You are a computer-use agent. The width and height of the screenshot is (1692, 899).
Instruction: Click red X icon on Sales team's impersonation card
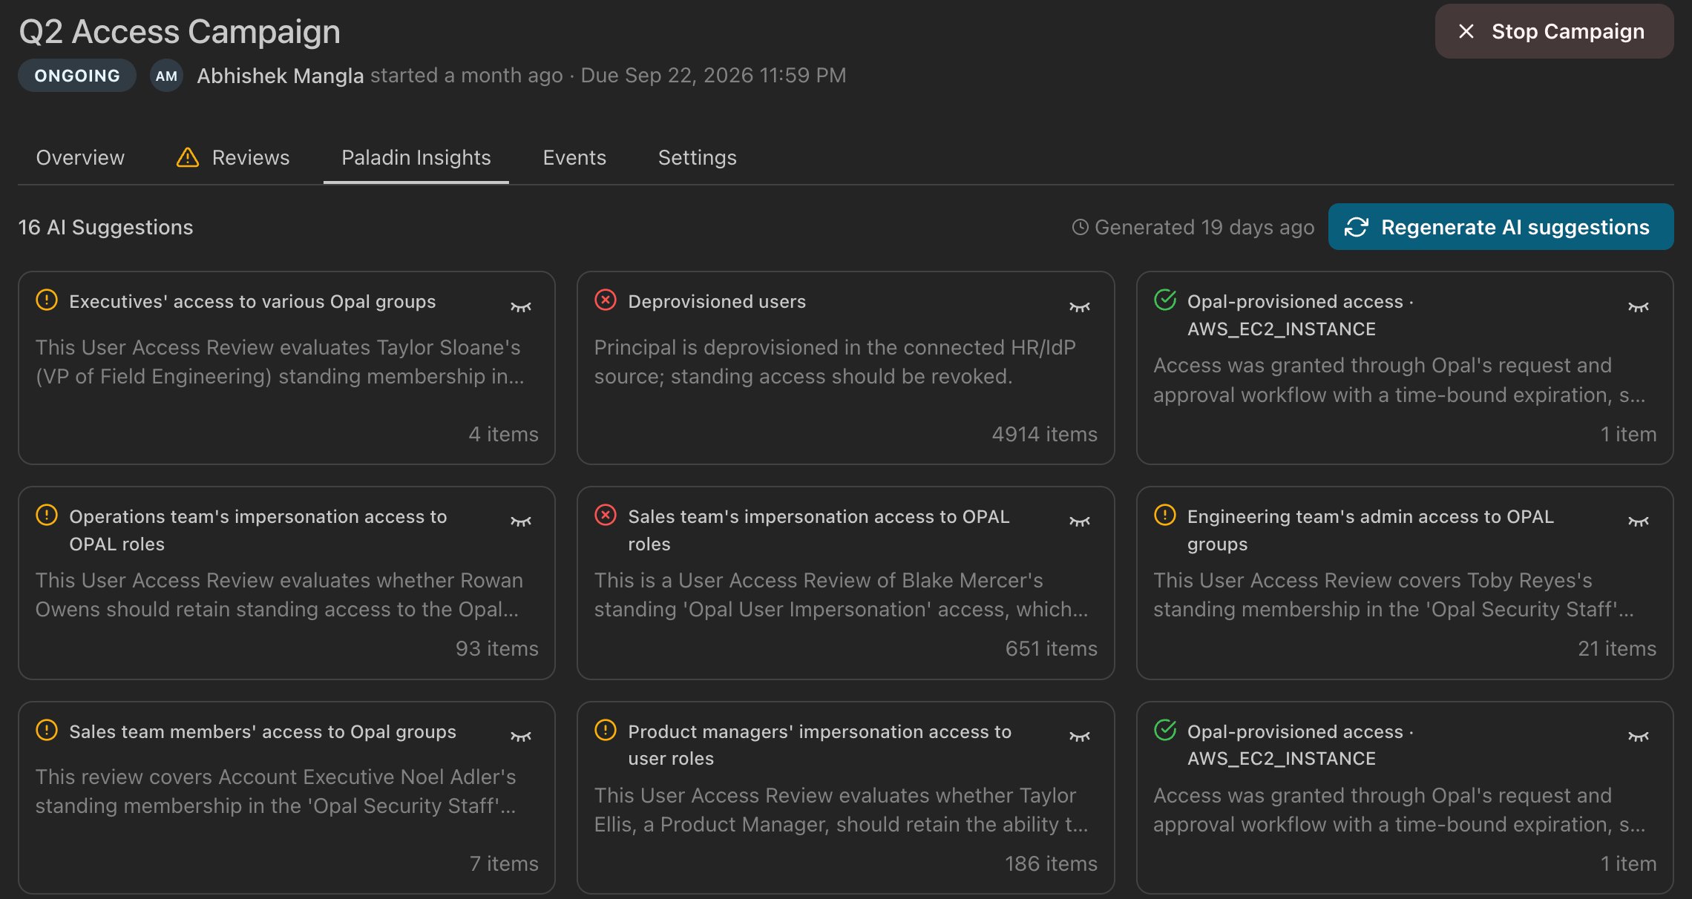tap(606, 515)
